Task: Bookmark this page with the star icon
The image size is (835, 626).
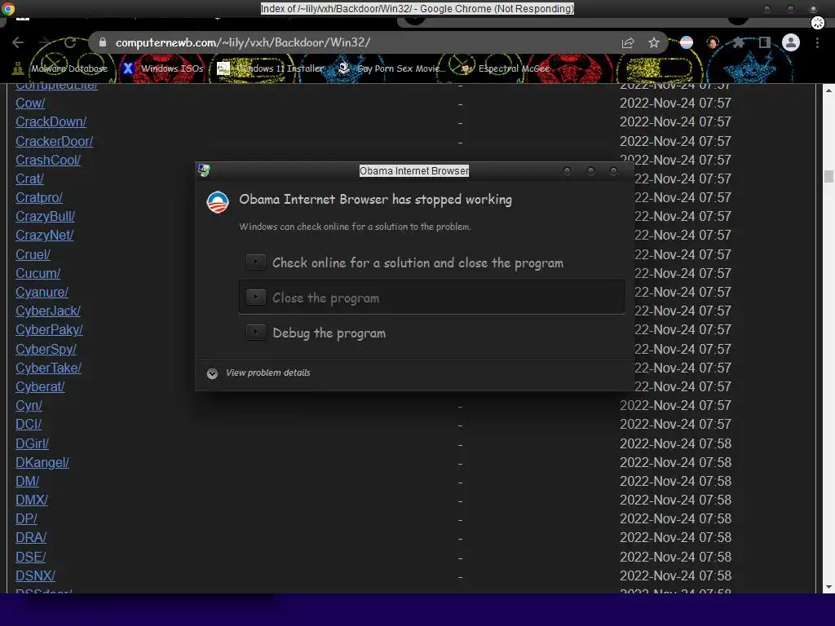Action: (654, 42)
